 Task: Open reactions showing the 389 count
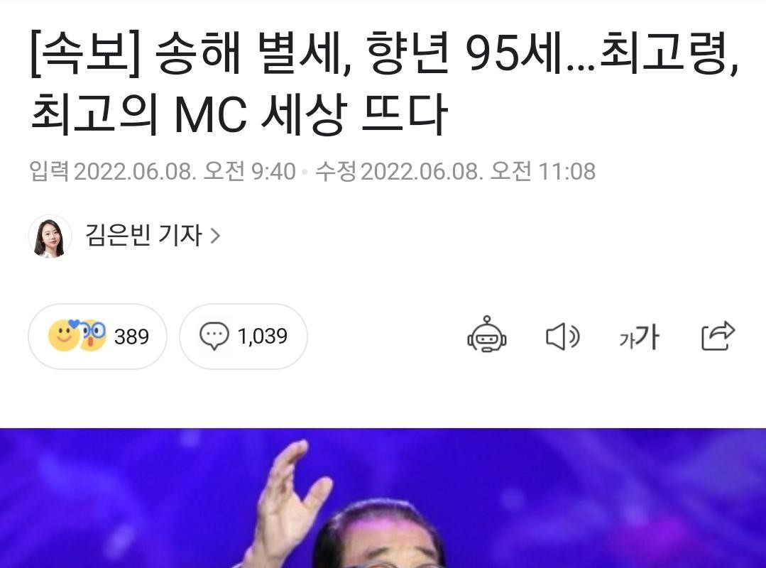tap(97, 336)
